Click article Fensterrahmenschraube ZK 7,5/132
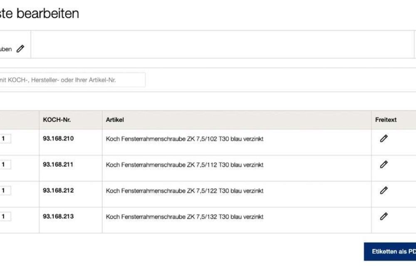This screenshot has width=416, height=278. click(185, 217)
